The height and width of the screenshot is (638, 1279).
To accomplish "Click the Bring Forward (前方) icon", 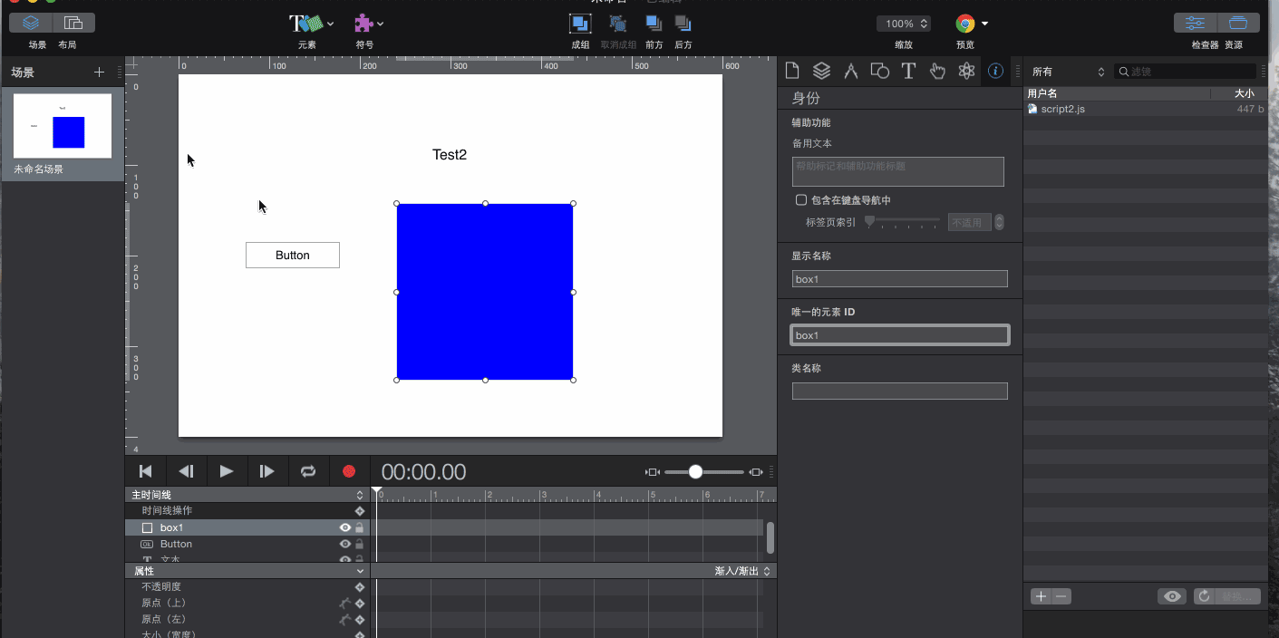I will point(654,24).
